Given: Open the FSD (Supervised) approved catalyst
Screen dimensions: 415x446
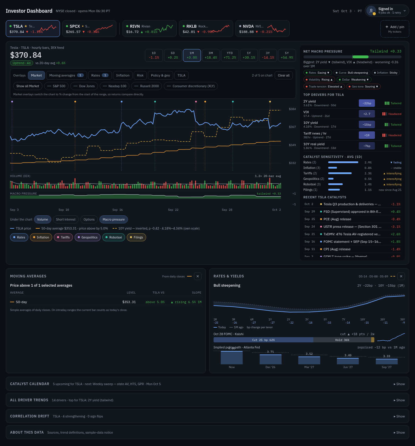Looking at the screenshot, I should coord(352,212).
